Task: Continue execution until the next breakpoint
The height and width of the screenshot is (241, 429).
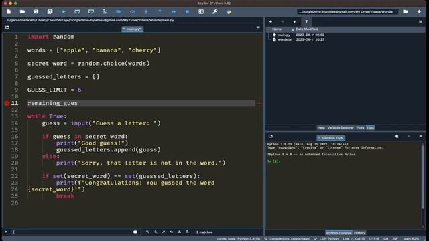Action: click(x=174, y=12)
